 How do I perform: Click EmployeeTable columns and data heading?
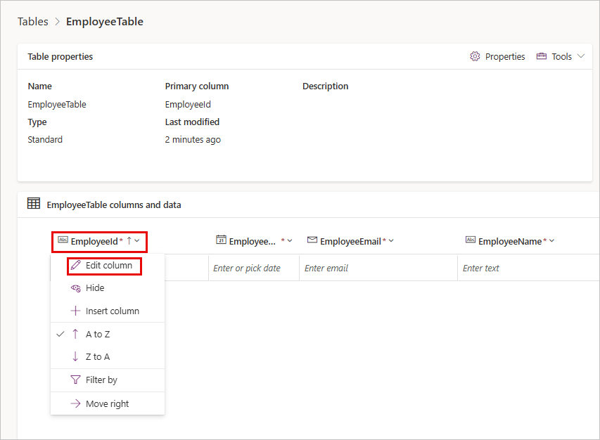[x=114, y=205]
